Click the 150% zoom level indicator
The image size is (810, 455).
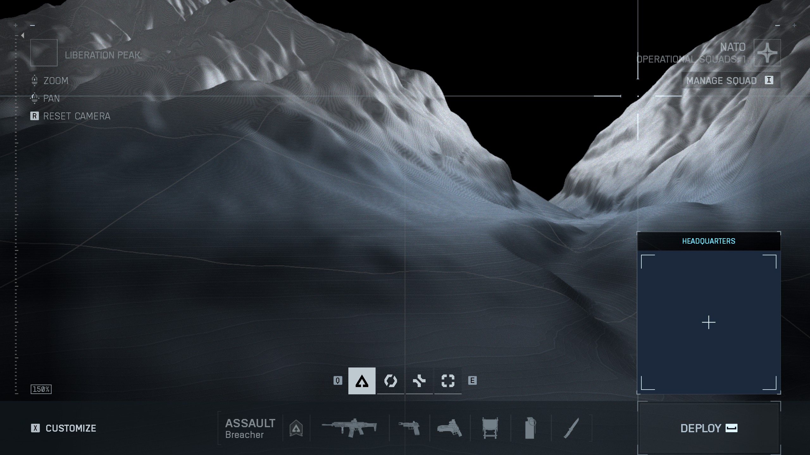(41, 389)
